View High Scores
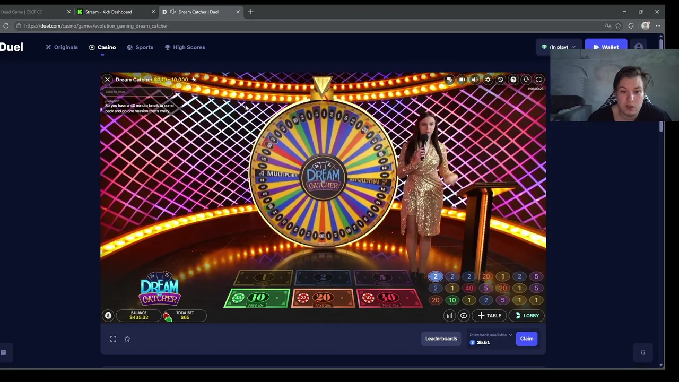 pyautogui.click(x=185, y=47)
